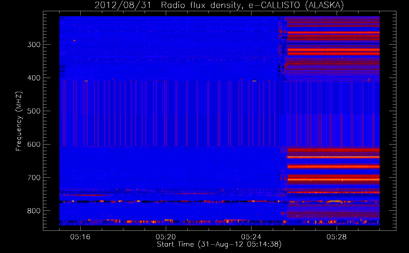The width and height of the screenshot is (409, 253).
Task: Click the 05:16 time tick label
Action: (x=80, y=237)
